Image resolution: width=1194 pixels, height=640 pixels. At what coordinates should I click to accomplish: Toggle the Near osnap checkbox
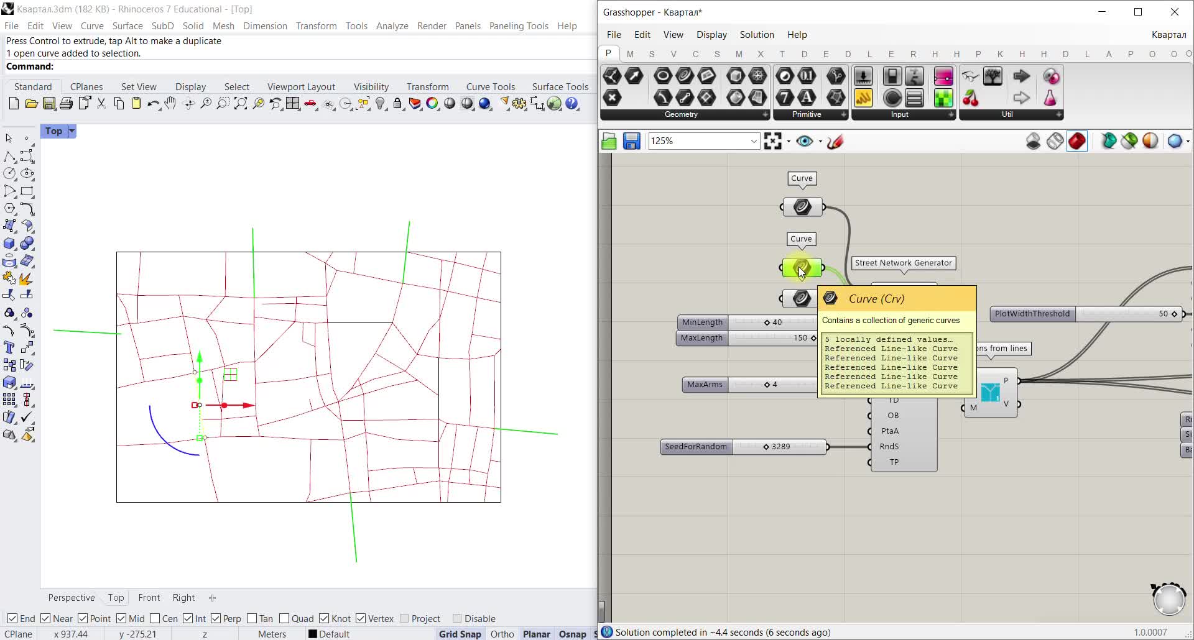pyautogui.click(x=45, y=618)
